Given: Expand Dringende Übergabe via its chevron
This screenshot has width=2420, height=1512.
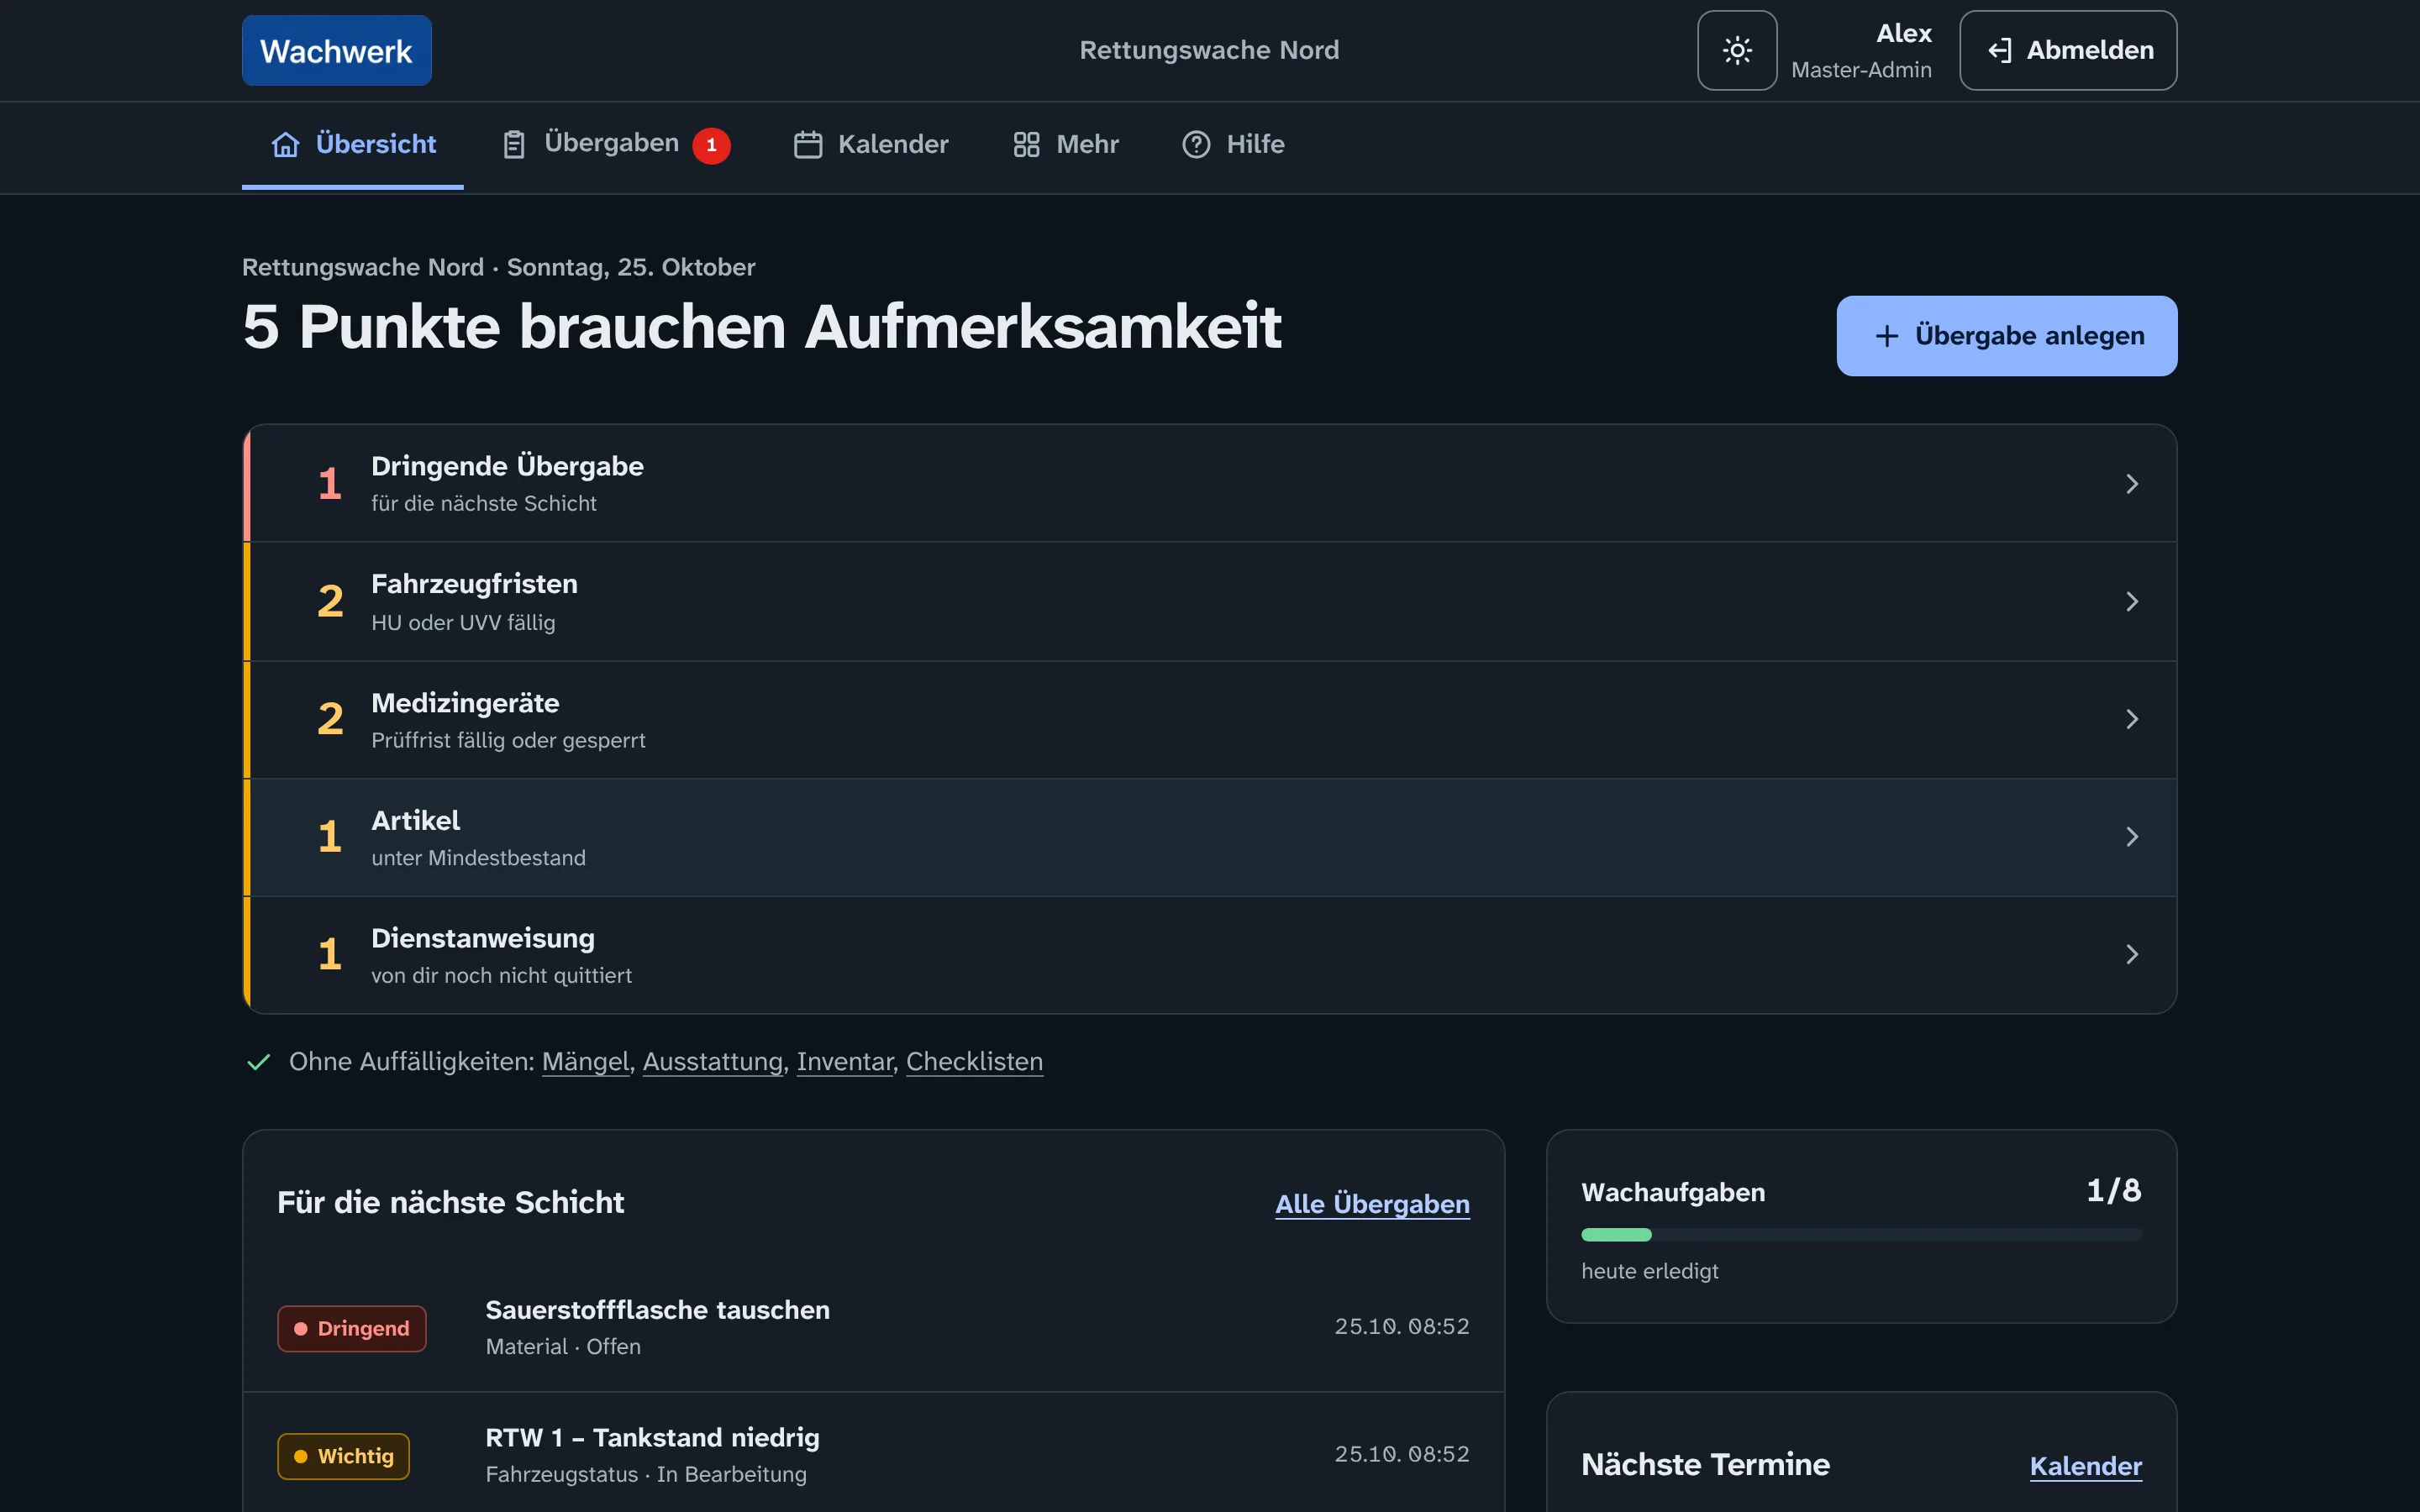Looking at the screenshot, I should (2131, 484).
